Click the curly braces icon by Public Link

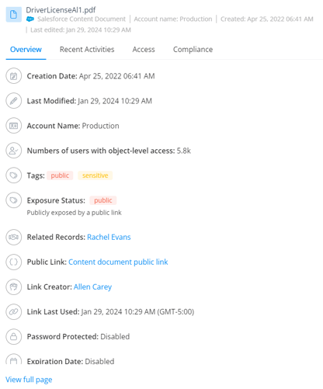(13, 262)
